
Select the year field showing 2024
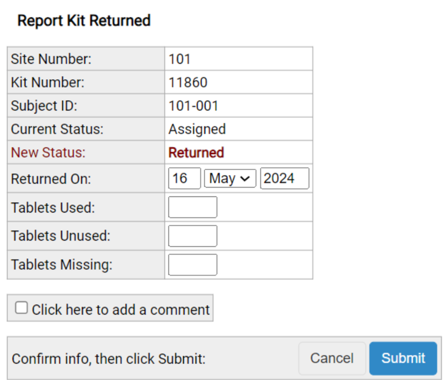point(284,178)
